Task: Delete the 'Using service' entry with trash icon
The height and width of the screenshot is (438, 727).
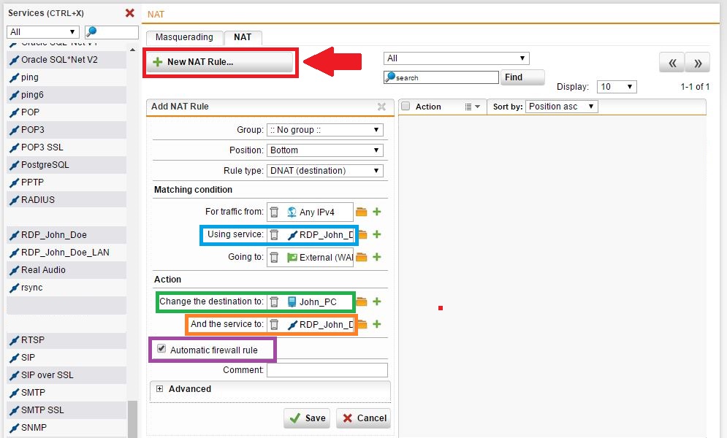Action: point(275,235)
